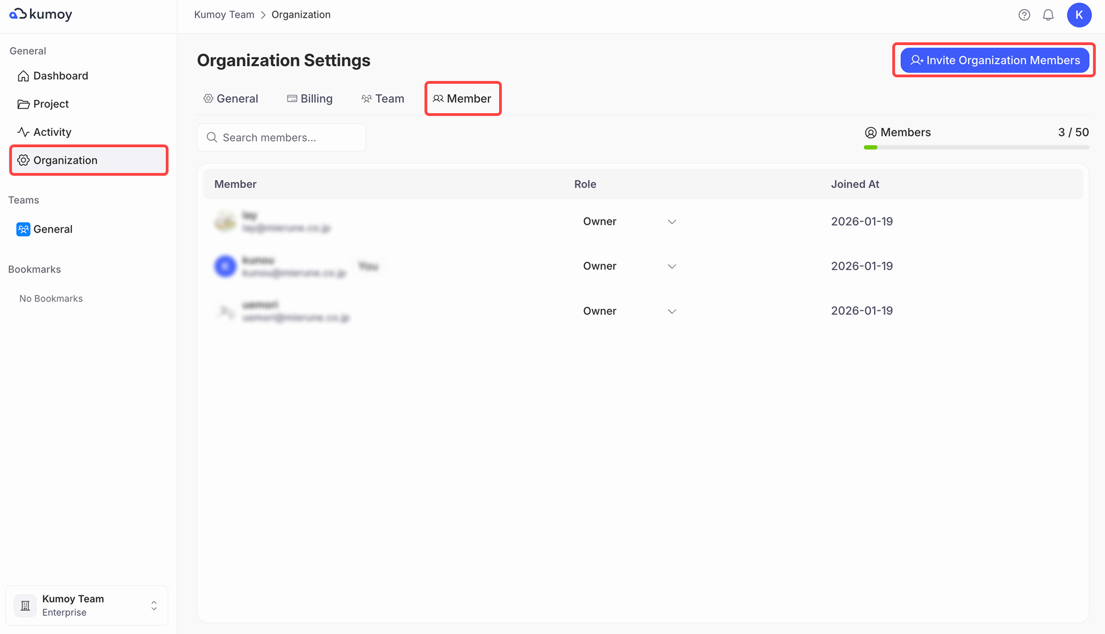
Task: Open the K user avatar menu
Action: (x=1079, y=15)
